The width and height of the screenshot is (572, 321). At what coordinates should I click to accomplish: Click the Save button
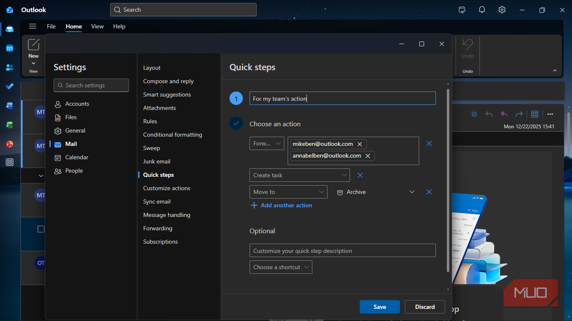pos(380,307)
